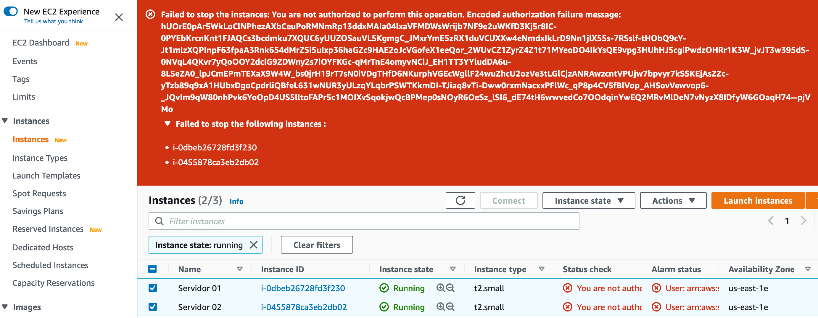This screenshot has height=318, width=818.
Task: Open the Info link beside Instances heading
Action: 236,201
